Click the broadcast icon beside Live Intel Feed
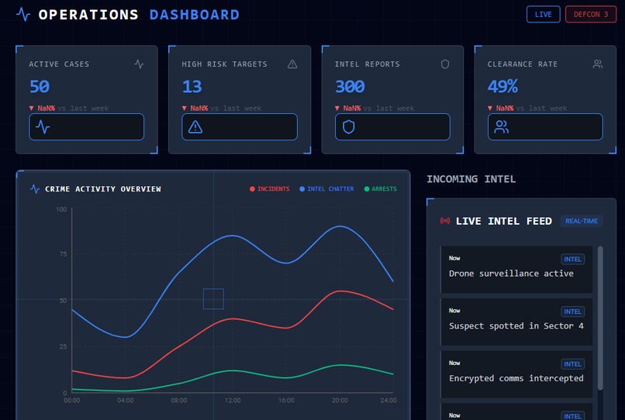Screen dimensions: 625x420 (445, 221)
